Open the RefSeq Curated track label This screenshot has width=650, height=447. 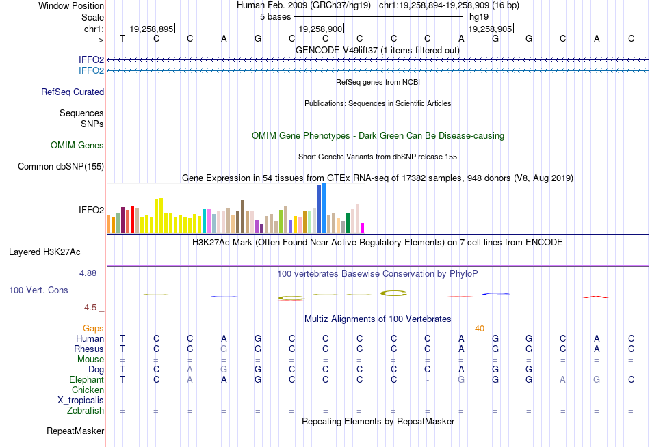pos(72,92)
